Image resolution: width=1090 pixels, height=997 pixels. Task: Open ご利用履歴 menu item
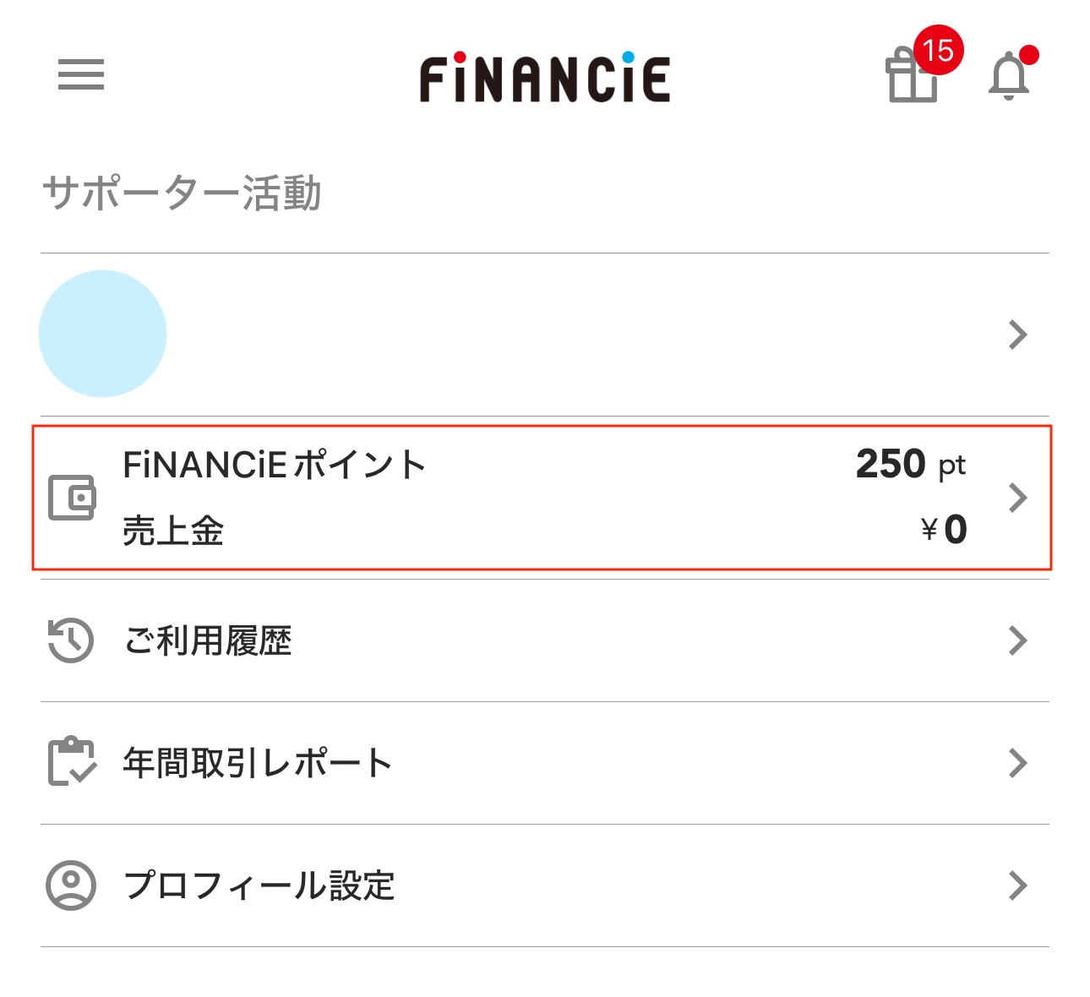(x=208, y=641)
